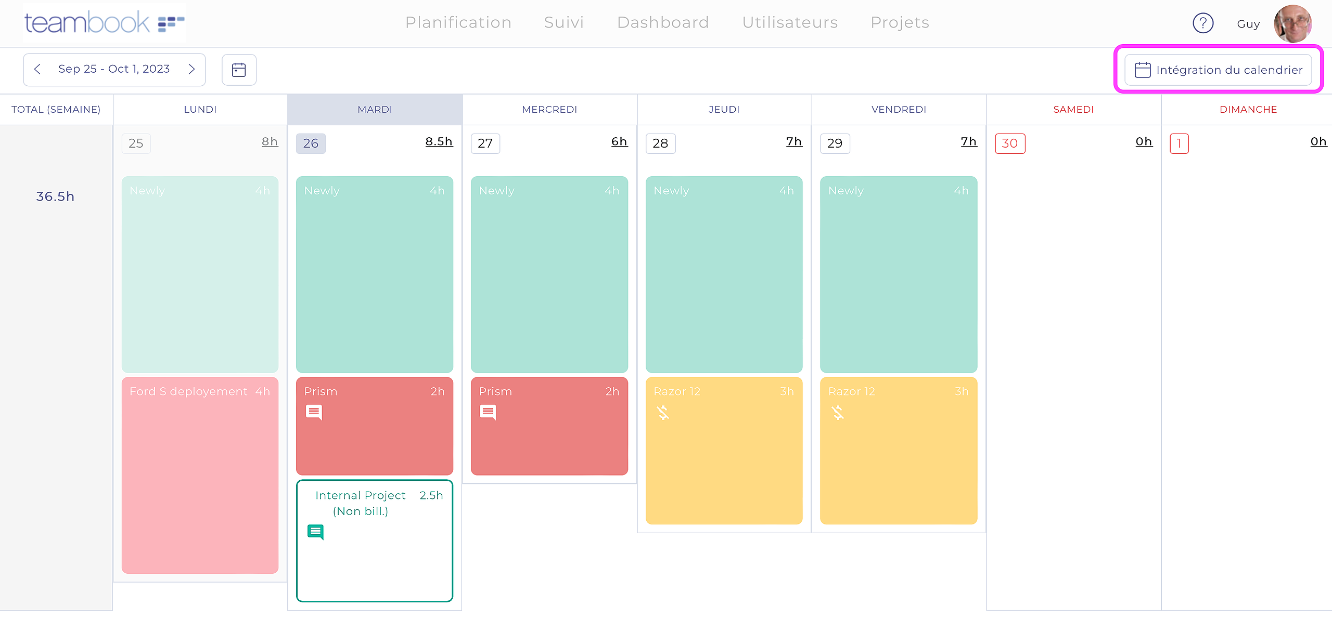Click the Intégration du calendrier button
1332x619 pixels.
coord(1218,70)
